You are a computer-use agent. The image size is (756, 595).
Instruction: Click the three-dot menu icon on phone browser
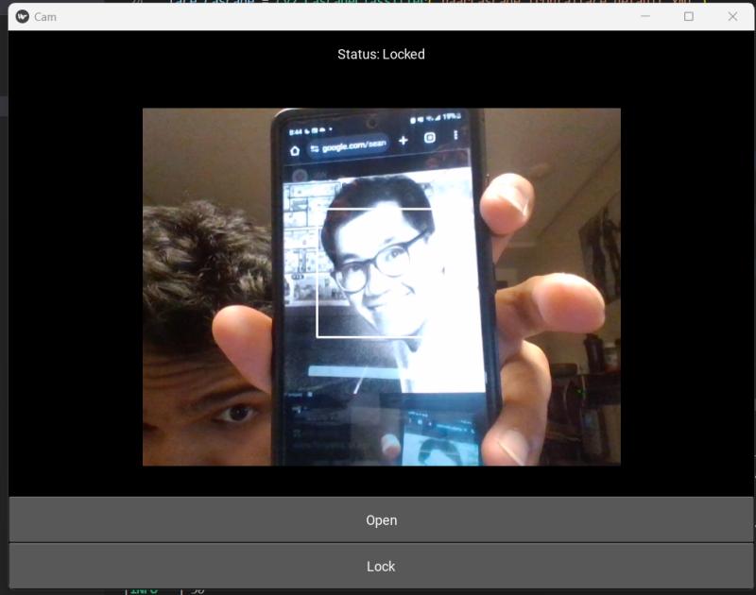pos(456,136)
